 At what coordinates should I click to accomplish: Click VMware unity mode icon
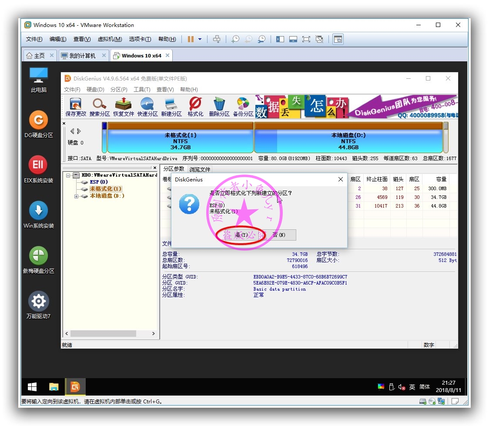319,39
